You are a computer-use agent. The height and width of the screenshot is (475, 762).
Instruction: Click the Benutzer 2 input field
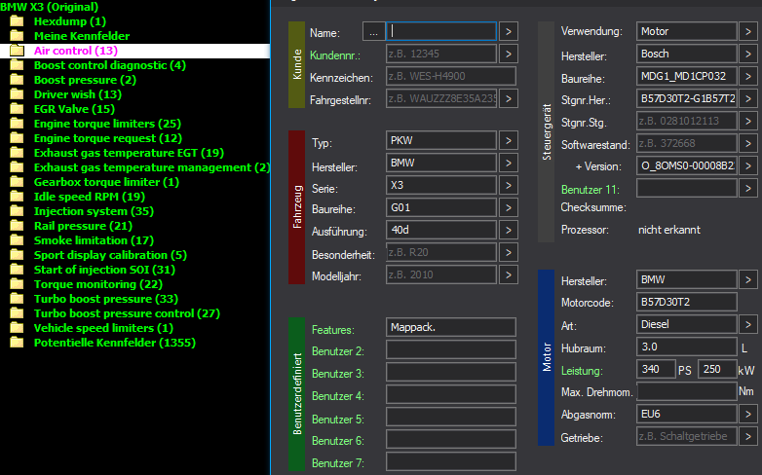(x=451, y=349)
